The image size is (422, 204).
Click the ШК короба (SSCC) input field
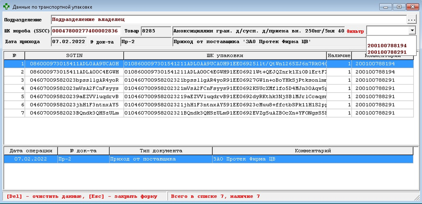coord(85,31)
